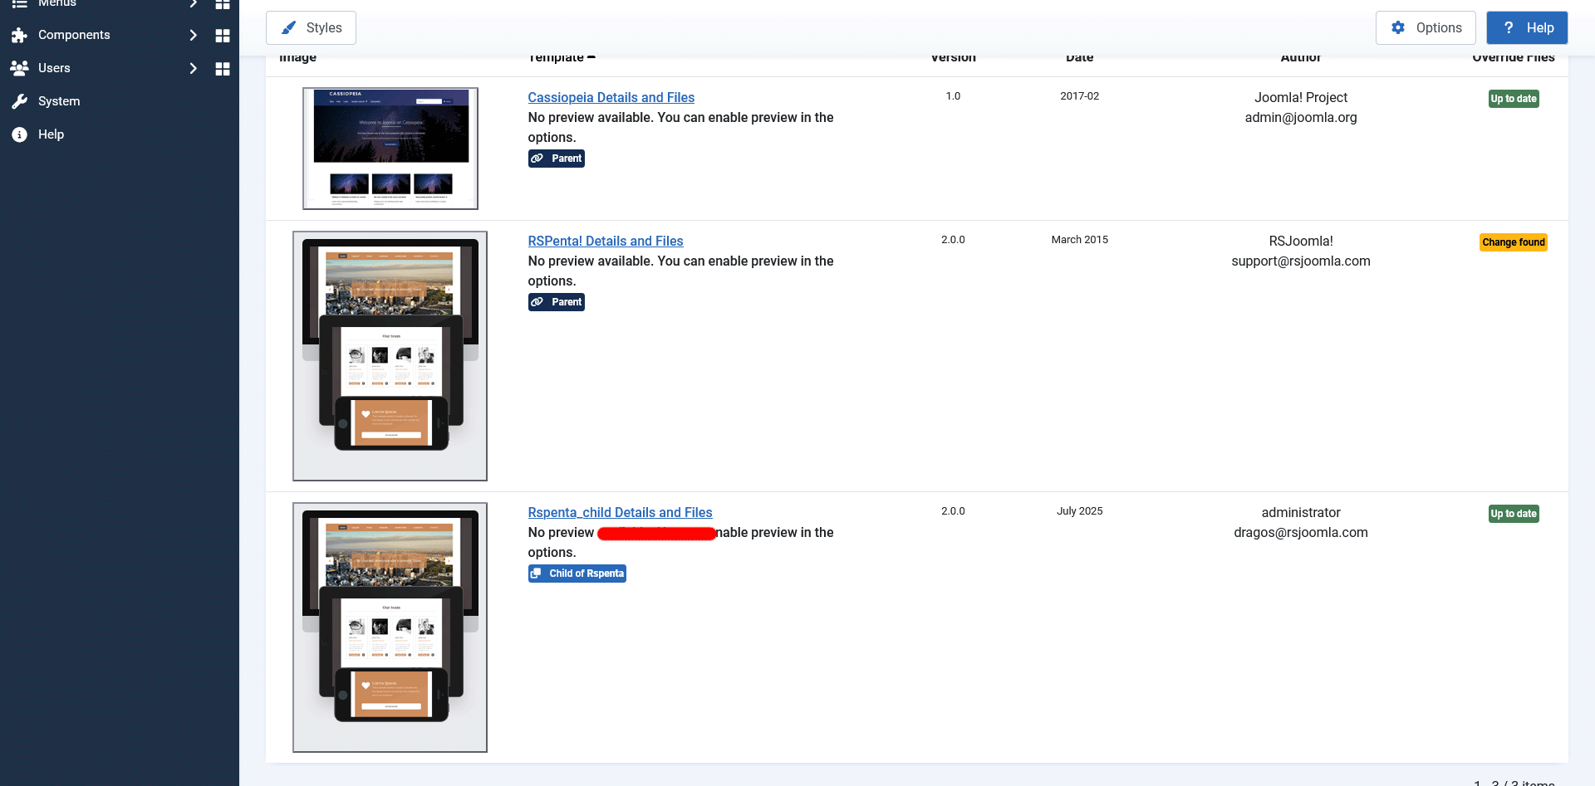Image resolution: width=1595 pixels, height=786 pixels.
Task: Click the Users people icon
Action: pos(20,68)
